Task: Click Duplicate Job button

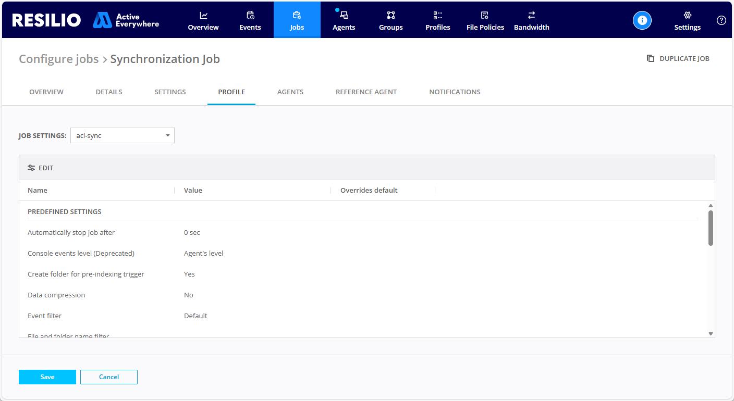Action: coord(678,59)
